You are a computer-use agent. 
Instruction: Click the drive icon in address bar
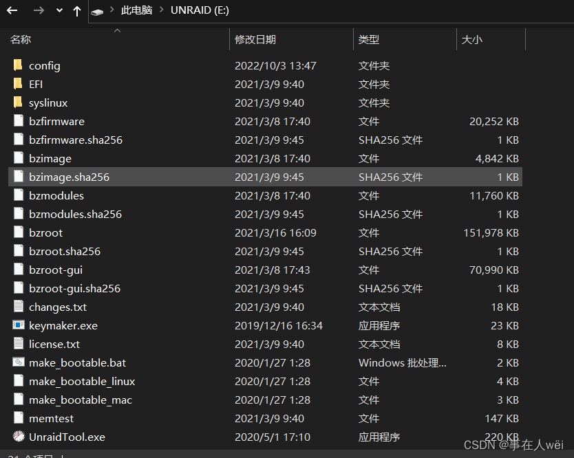coord(97,12)
